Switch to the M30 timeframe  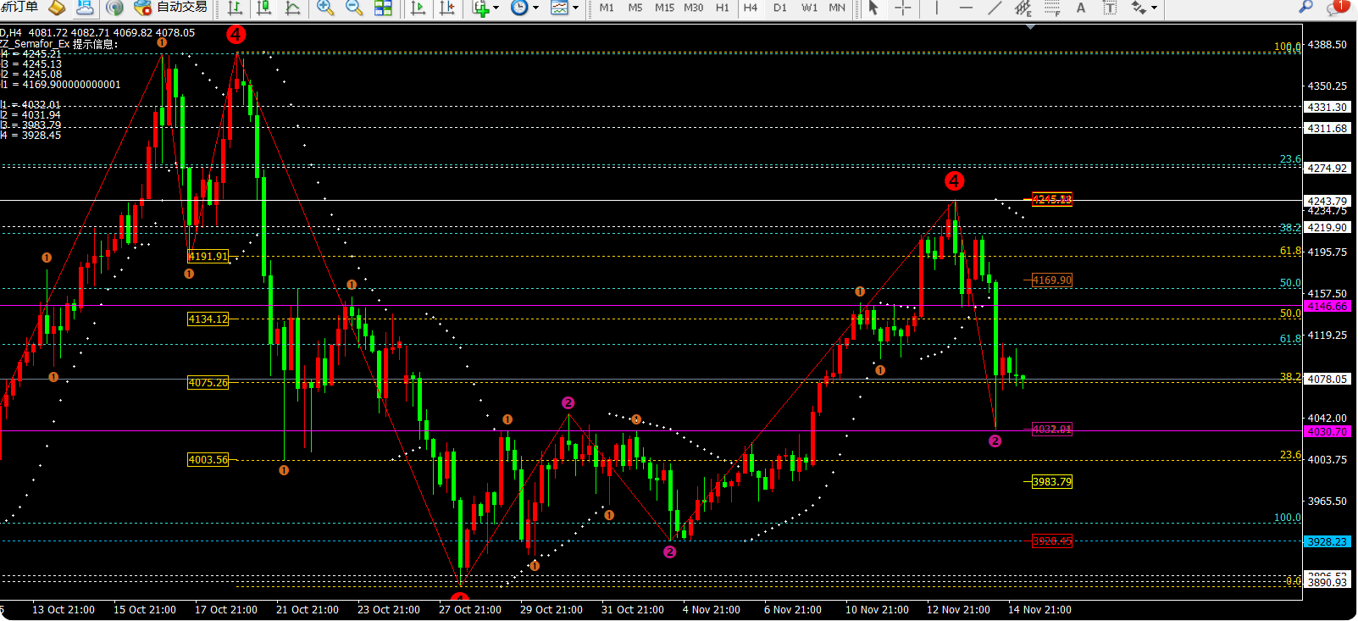[x=693, y=8]
